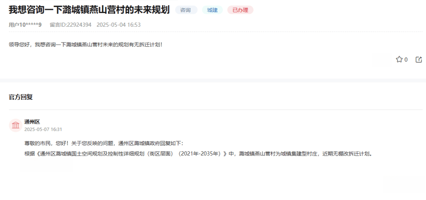
Task: Click the reply greeting line 尊敬的市民
Action: pyautogui.click(x=104, y=143)
